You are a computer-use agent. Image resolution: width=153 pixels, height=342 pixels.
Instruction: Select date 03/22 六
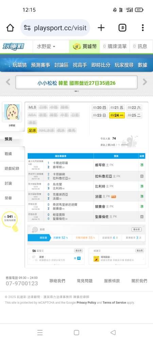coord(134,107)
